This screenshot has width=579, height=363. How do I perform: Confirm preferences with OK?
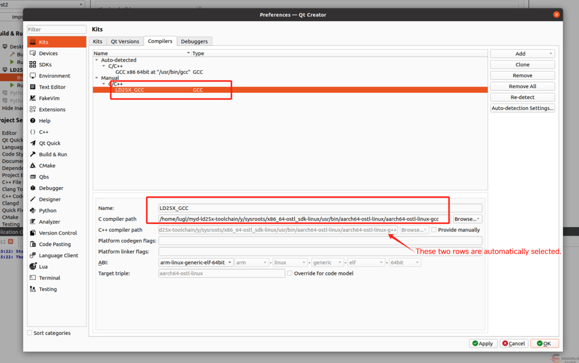point(544,343)
